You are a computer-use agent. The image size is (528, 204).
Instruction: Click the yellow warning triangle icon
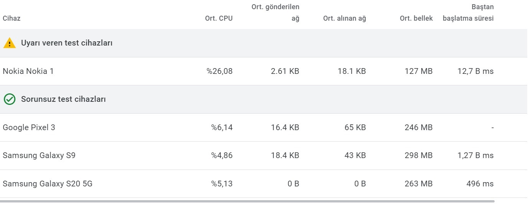click(10, 43)
